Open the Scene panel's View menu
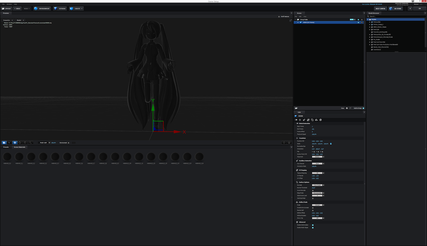 (305, 17)
